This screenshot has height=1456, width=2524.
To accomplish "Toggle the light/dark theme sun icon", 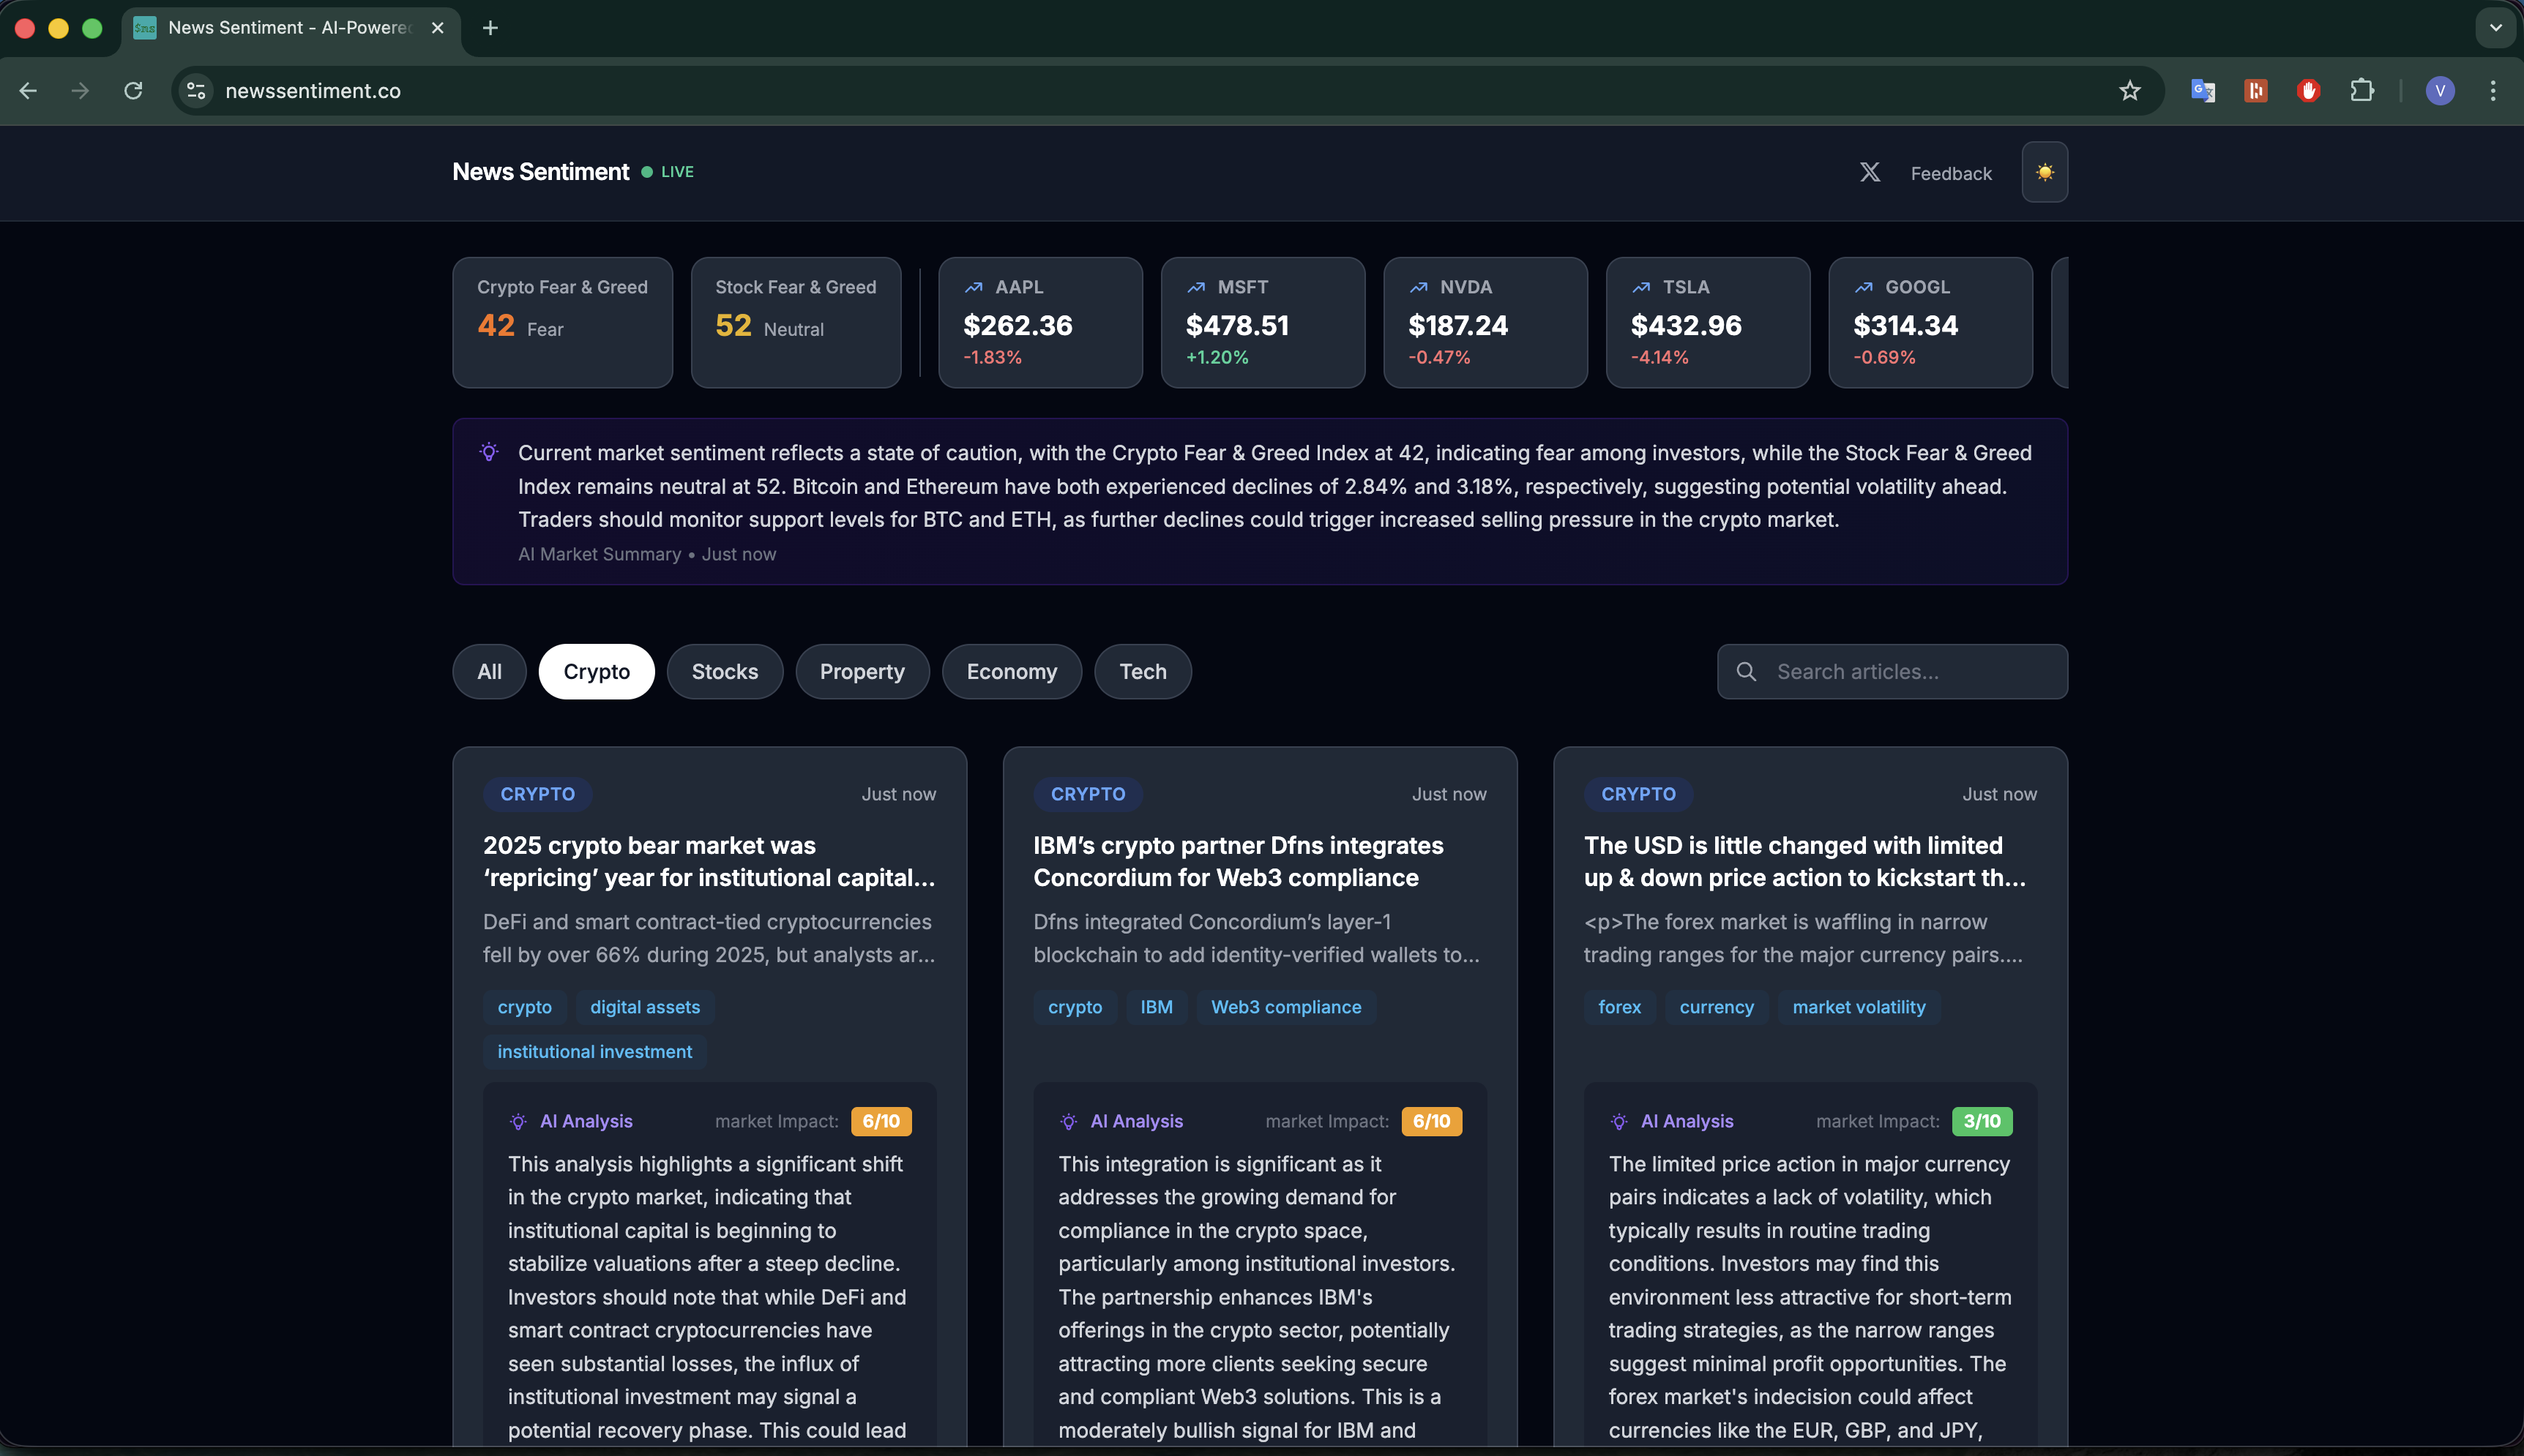I will 2045,172.
